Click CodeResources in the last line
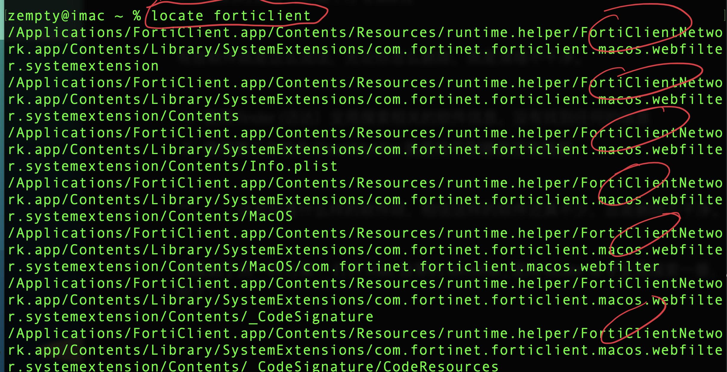Image resolution: width=727 pixels, height=372 pixels. point(441,367)
